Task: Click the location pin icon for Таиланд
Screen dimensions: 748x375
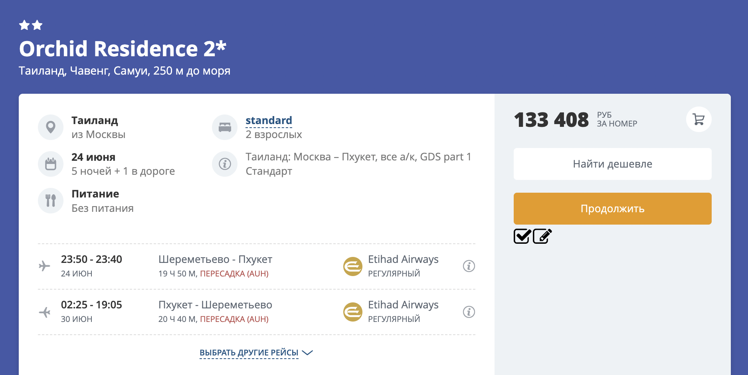Action: click(x=51, y=127)
